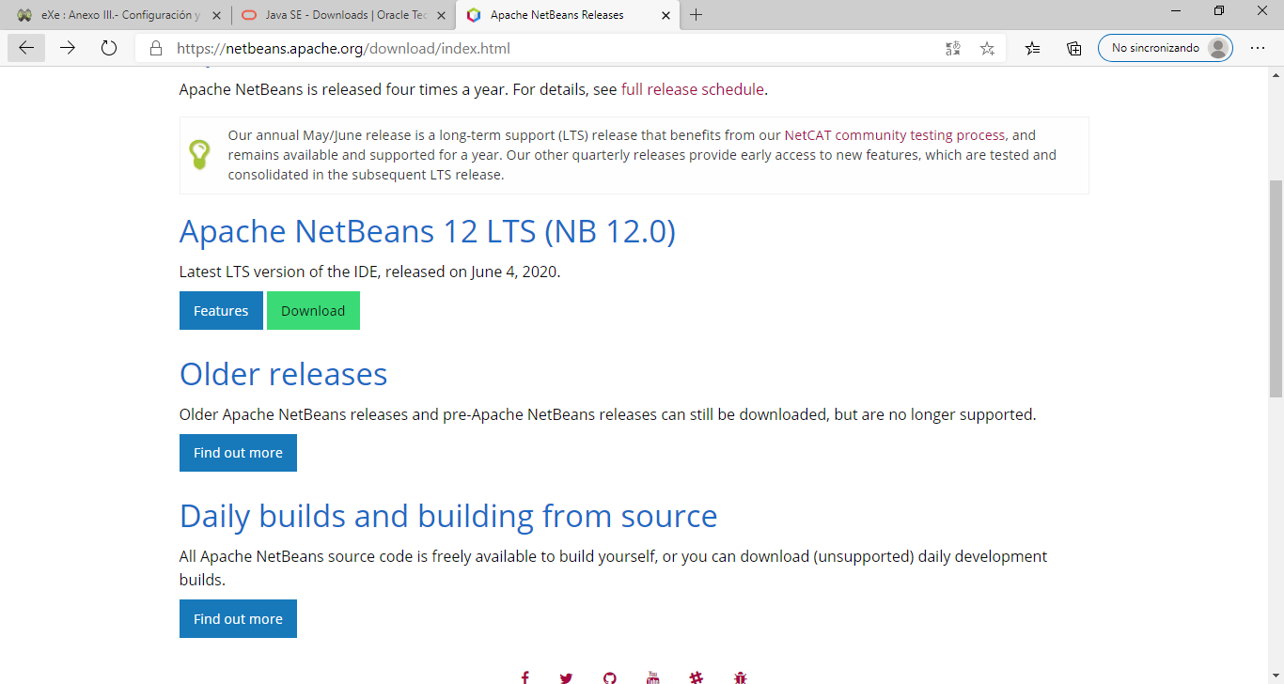This screenshot has width=1284, height=684.
Task: Open a new tab with the plus button
Action: point(697,15)
